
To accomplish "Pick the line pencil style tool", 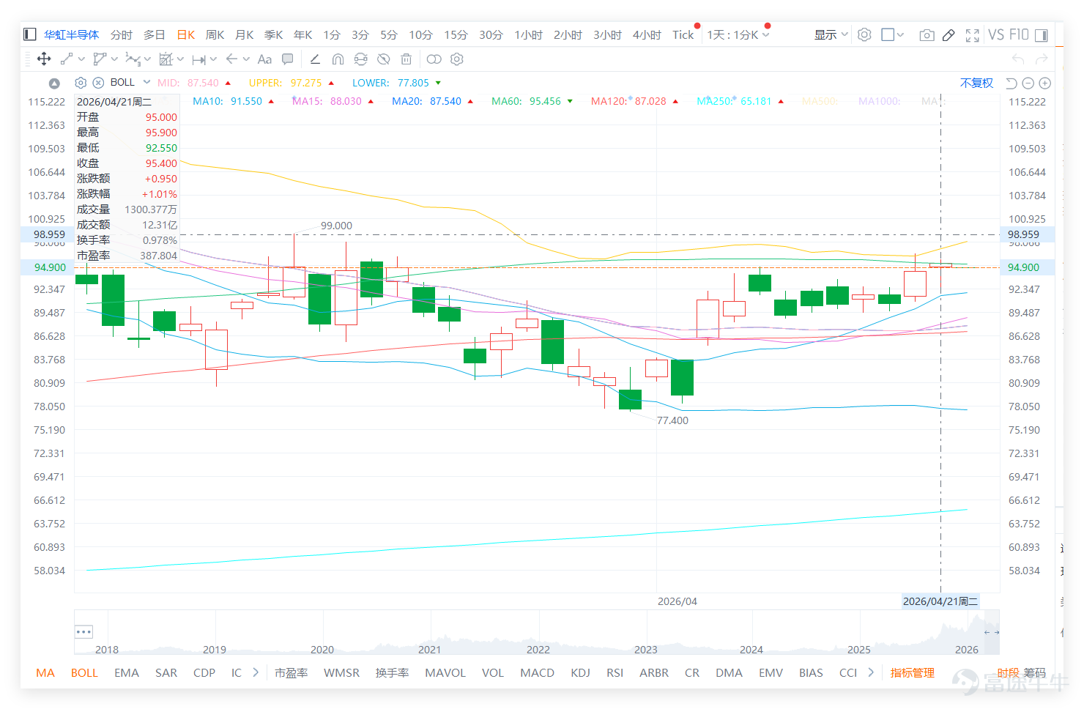I will pos(315,59).
